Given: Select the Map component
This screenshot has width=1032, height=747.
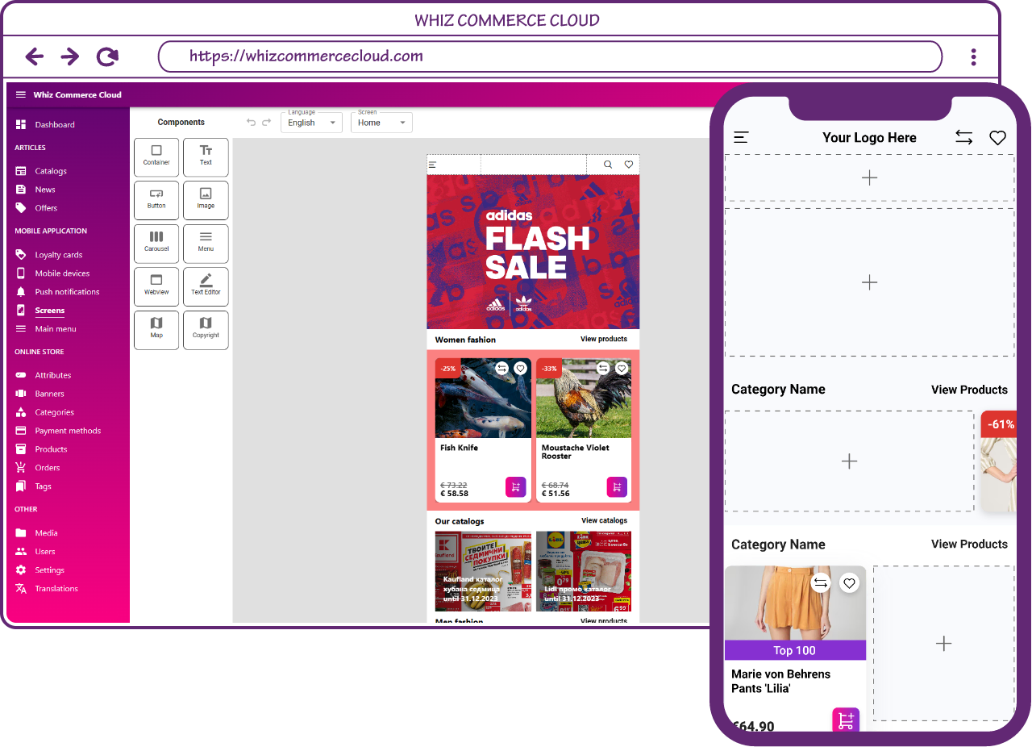Looking at the screenshot, I should click(x=156, y=329).
